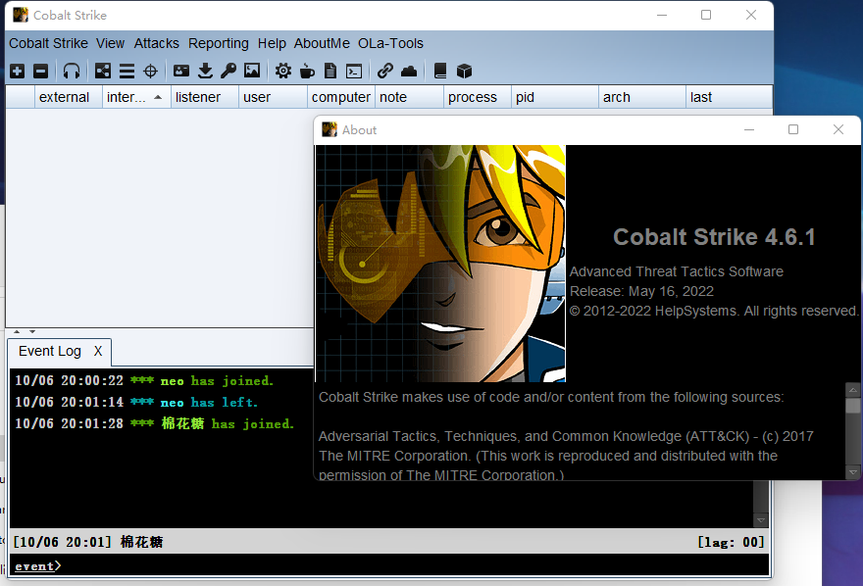This screenshot has width=863, height=586.
Task: Click the About credits scrollbar up arrow
Action: (x=853, y=390)
